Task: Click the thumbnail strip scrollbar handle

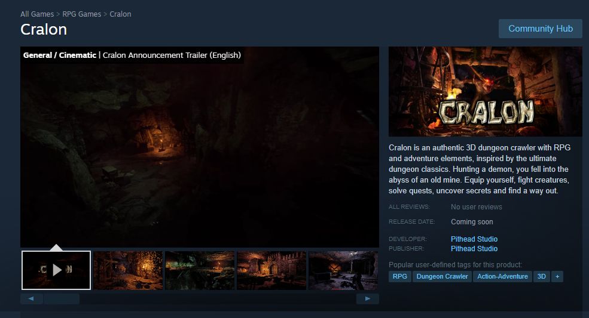Action: pos(62,298)
